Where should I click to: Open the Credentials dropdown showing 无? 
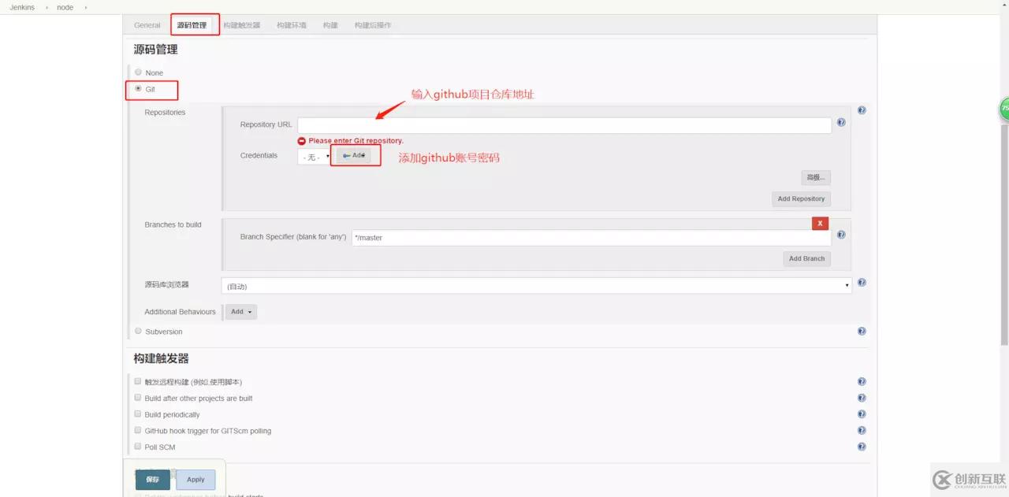315,157
